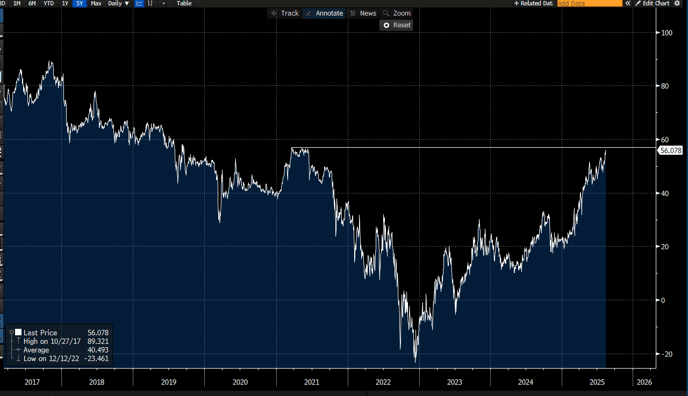Select the 1Y time range
Image resolution: width=688 pixels, height=396 pixels.
coord(65,3)
